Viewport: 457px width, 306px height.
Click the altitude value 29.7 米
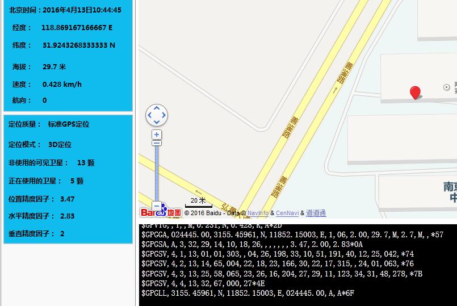coord(54,67)
